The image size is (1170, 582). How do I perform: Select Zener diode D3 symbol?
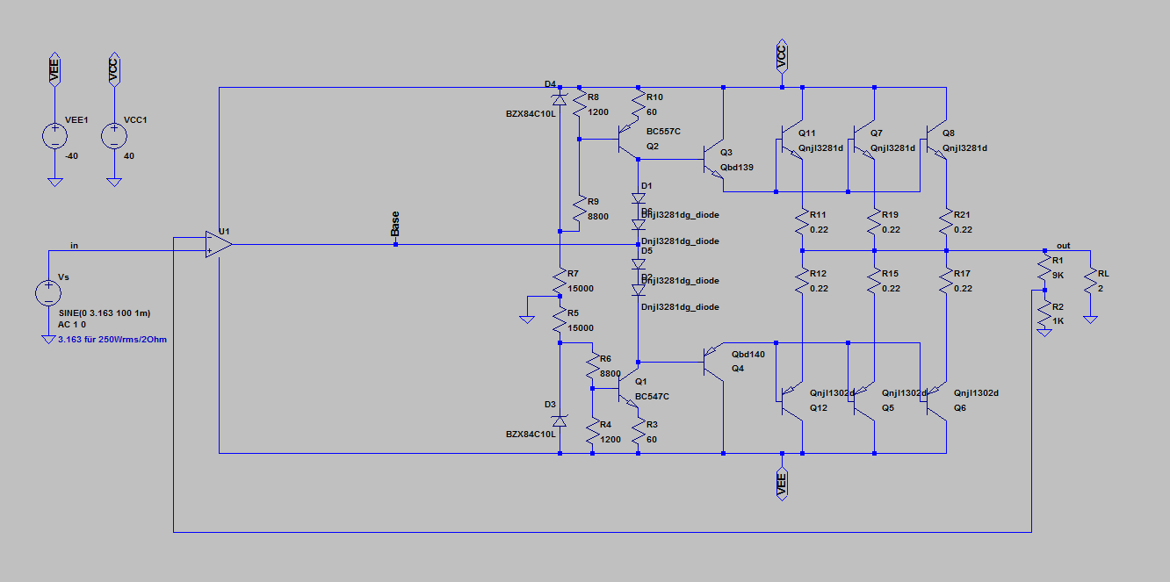[x=560, y=420]
